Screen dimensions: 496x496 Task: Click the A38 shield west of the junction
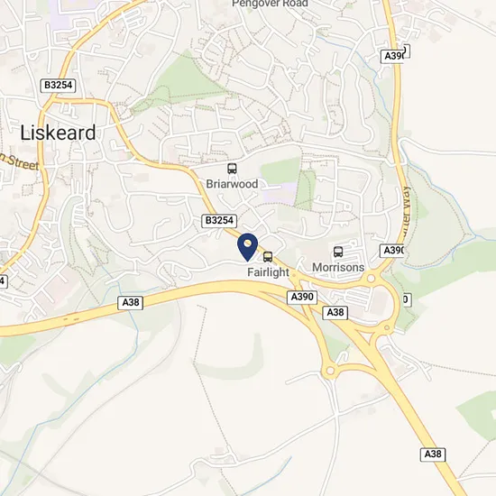coord(131,303)
